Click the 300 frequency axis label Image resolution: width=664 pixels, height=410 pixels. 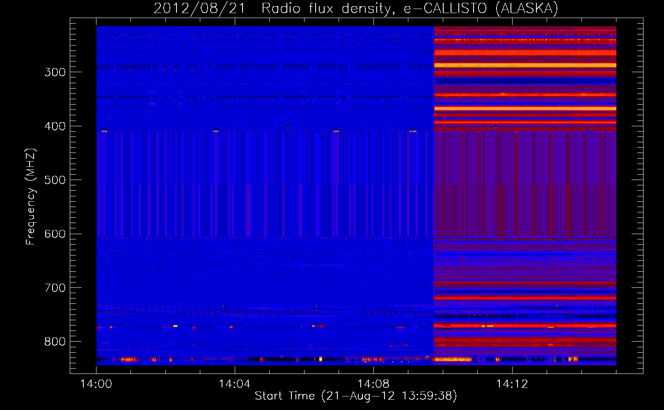tap(55, 72)
